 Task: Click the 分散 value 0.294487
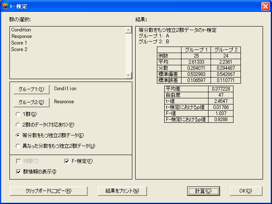tap(226, 68)
